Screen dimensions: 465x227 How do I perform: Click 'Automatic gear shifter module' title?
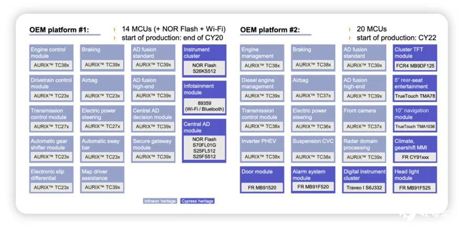pyautogui.click(x=49, y=144)
